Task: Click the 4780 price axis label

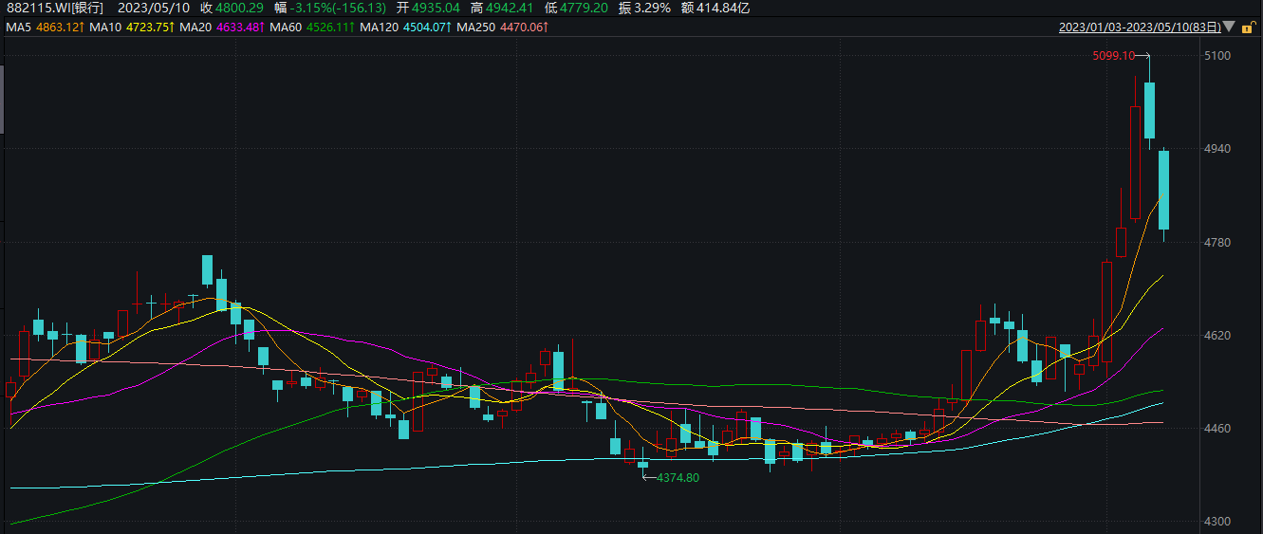Action: 1217,242
